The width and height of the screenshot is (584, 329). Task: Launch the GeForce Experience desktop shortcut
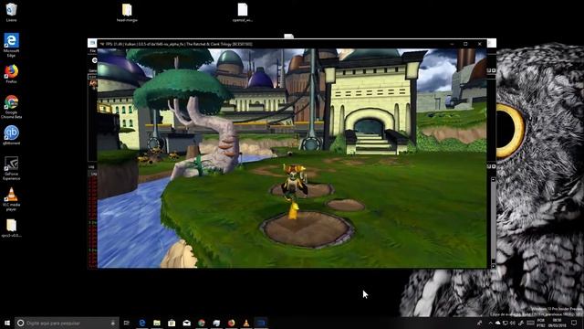[11, 168]
